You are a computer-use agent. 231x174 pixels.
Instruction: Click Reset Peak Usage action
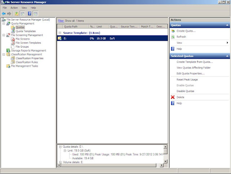tap(187, 79)
